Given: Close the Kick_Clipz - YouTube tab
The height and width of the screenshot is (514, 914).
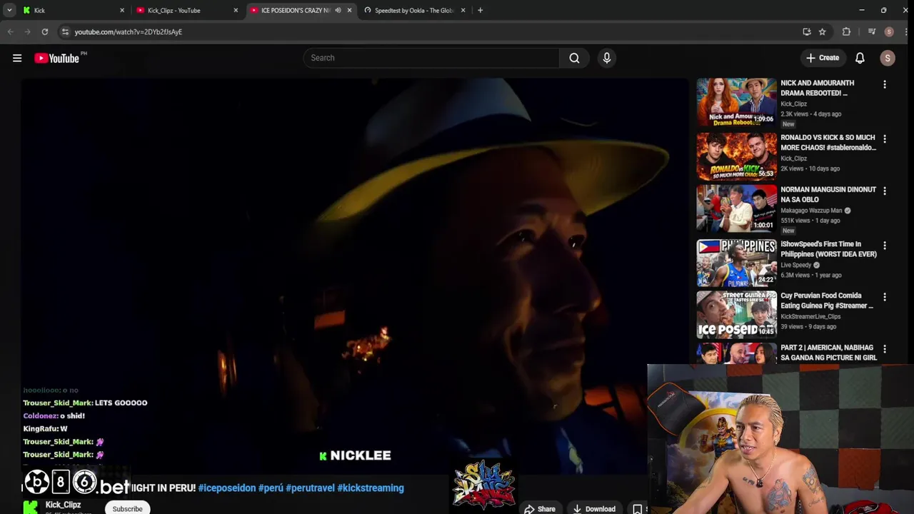Looking at the screenshot, I should (236, 10).
